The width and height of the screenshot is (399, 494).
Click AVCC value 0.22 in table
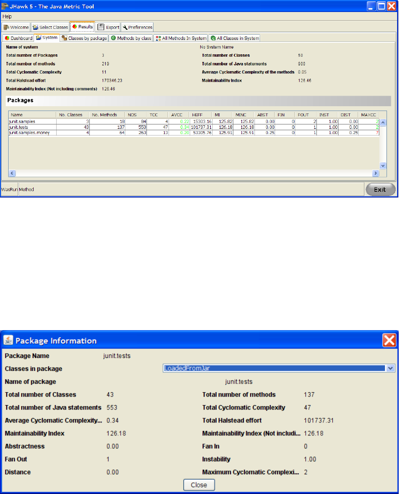coord(184,121)
